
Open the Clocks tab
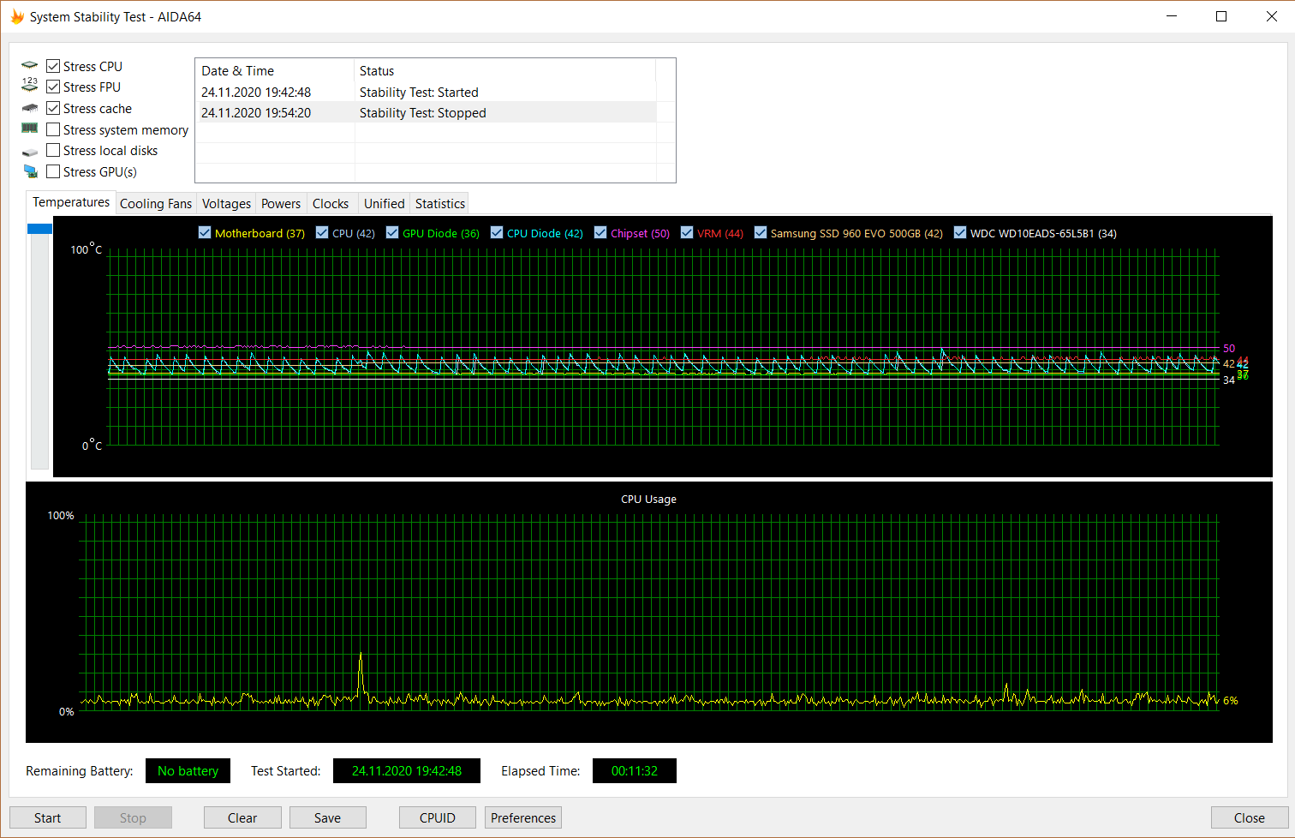point(331,203)
